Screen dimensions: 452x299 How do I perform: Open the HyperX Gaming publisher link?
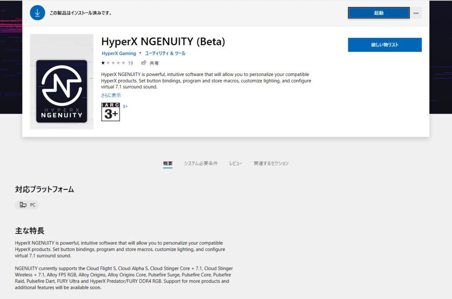(119, 53)
